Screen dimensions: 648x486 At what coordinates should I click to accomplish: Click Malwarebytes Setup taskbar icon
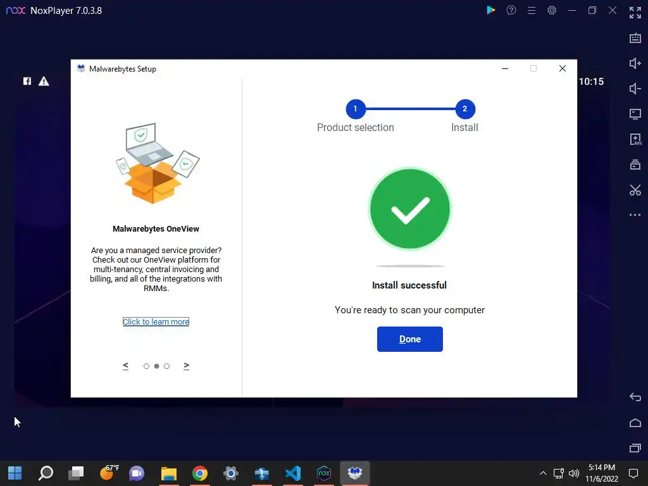(355, 473)
